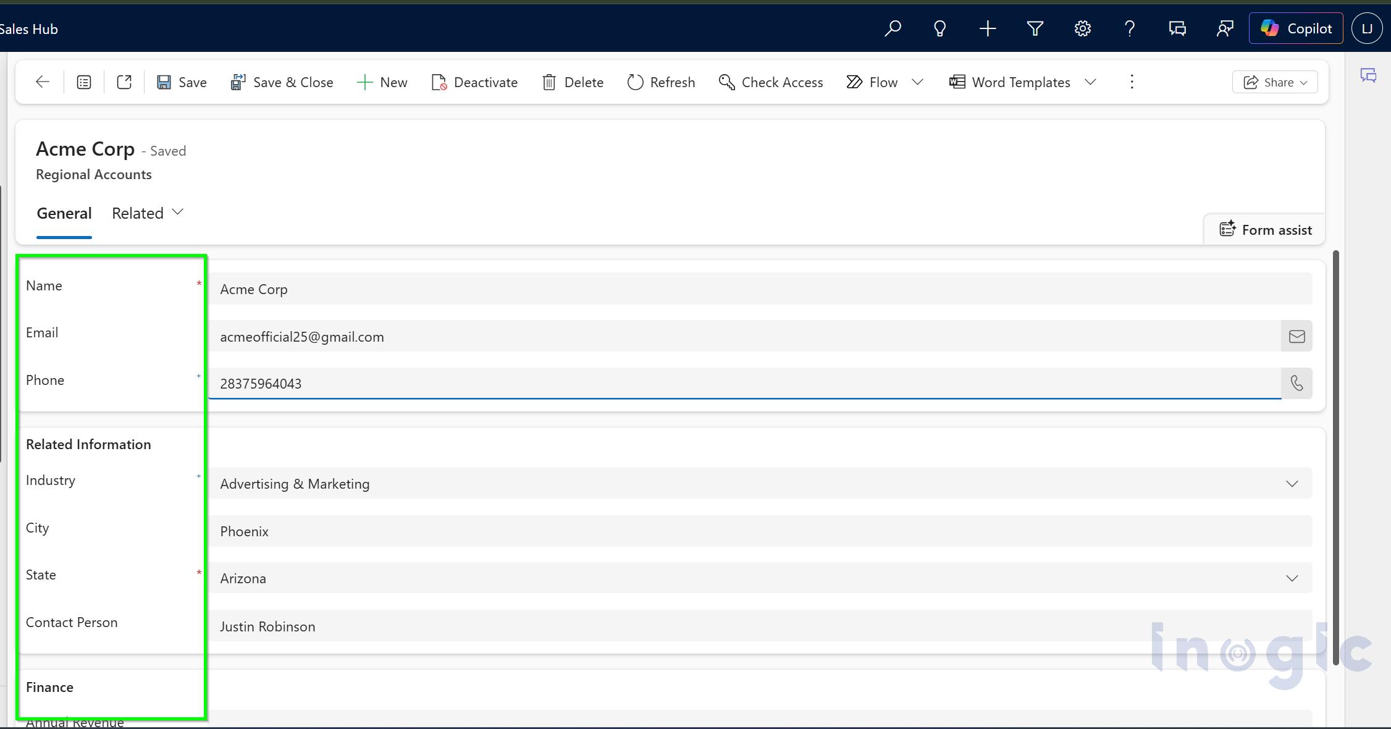1391x729 pixels.
Task: Click the form's vertical scrollbar
Action: click(1335, 457)
